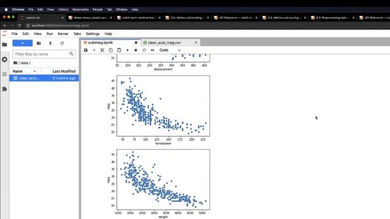Switch to the sklearn.linear_model browser tab
The height and width of the screenshot is (219, 390).
tap(90, 18)
